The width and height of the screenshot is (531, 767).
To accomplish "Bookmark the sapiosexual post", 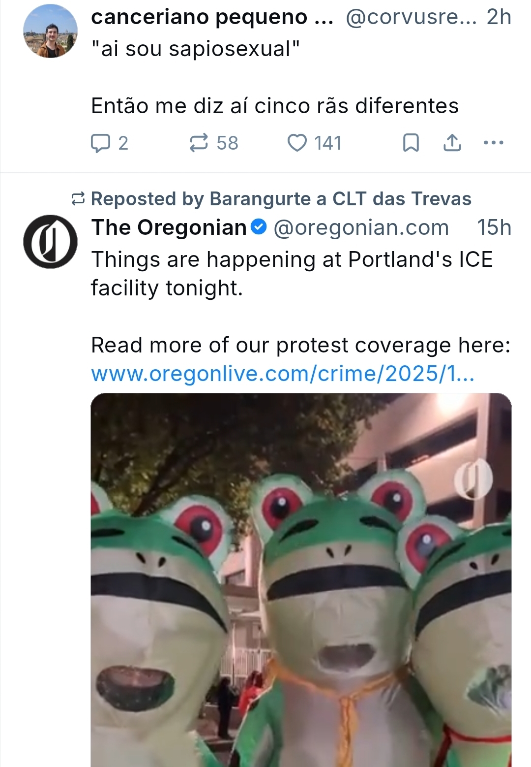I will [x=411, y=143].
